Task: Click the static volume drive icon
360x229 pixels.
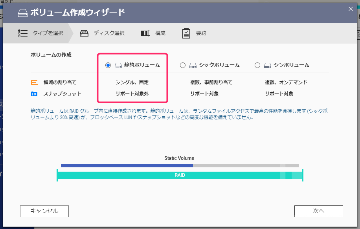Action: [x=118, y=66]
